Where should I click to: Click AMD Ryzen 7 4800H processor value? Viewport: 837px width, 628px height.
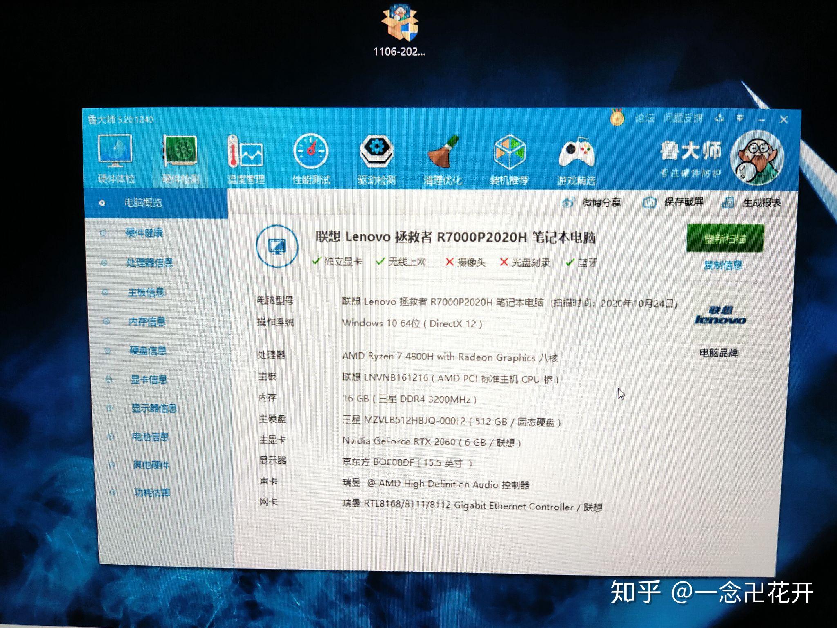(450, 357)
